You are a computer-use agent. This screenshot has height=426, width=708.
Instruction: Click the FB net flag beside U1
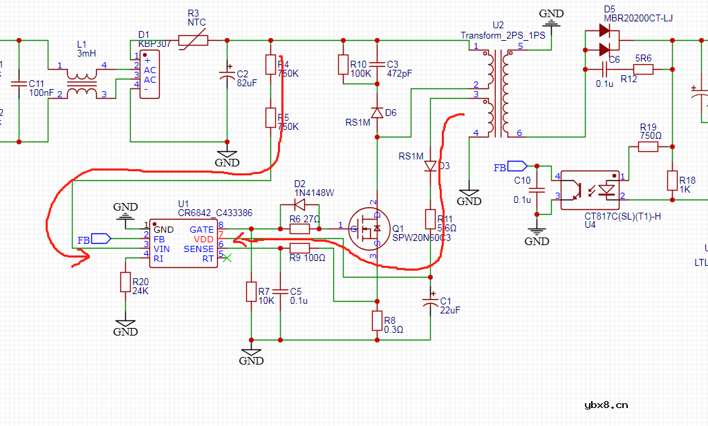pos(101,239)
